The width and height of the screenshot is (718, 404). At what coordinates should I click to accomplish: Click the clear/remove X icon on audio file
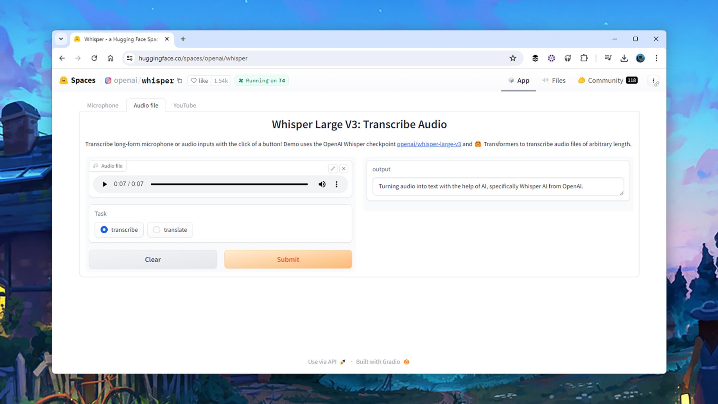pyautogui.click(x=344, y=168)
